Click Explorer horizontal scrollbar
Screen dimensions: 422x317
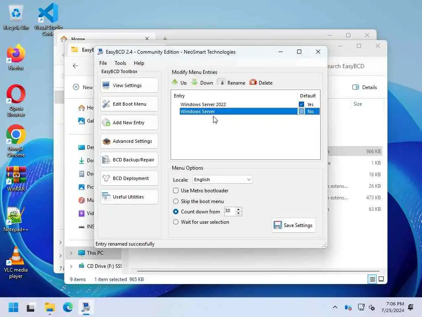[258, 271]
